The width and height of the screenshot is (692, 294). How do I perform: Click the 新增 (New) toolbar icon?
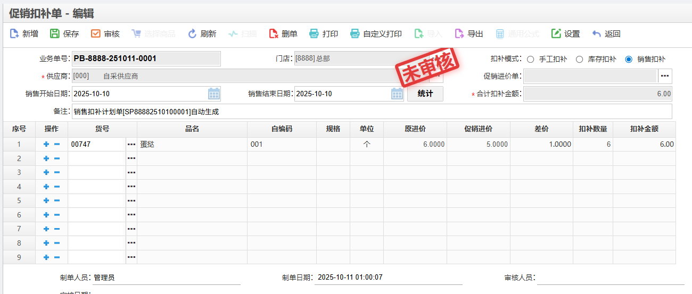(x=15, y=34)
